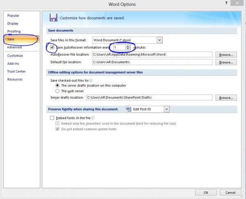Image resolution: width=246 pixels, height=199 pixels.
Task: Open the Trust Center category
Action: (x=16, y=71)
